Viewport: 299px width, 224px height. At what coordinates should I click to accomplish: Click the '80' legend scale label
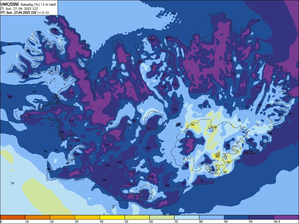pos(201,222)
